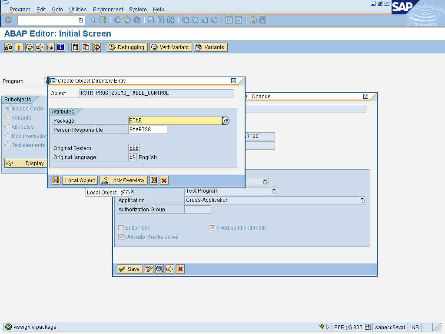The height and width of the screenshot is (334, 445).
Task: Select the Attributes radio button
Action: [8, 127]
